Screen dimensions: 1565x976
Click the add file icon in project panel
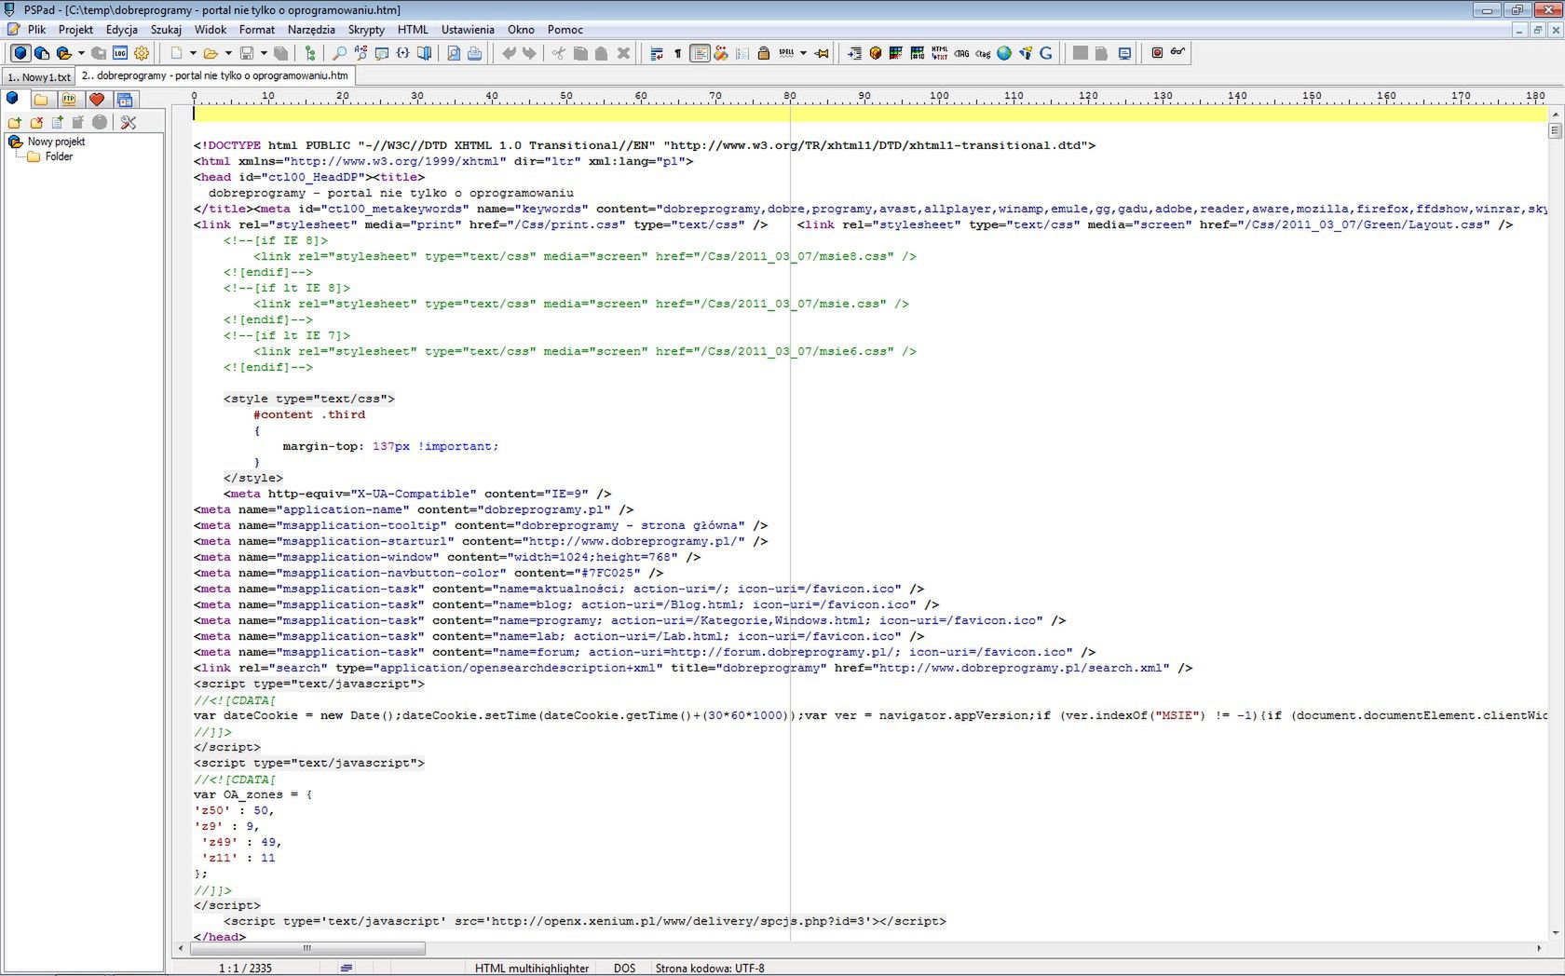[58, 122]
